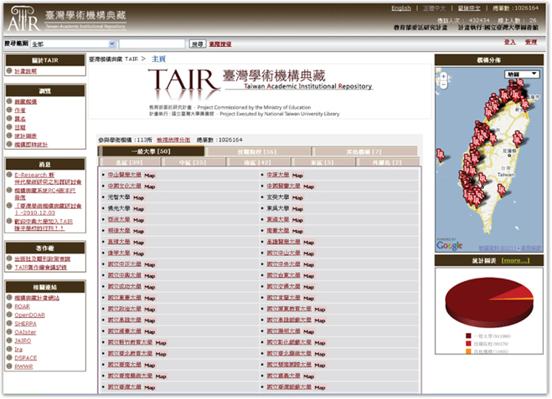Open the 中國文化大學 link
The image size is (552, 399).
[x=124, y=186]
